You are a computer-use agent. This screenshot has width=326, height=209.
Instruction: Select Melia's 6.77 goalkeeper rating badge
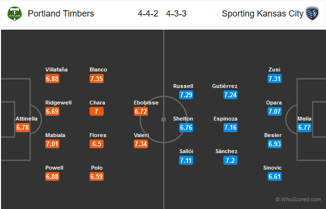point(304,127)
